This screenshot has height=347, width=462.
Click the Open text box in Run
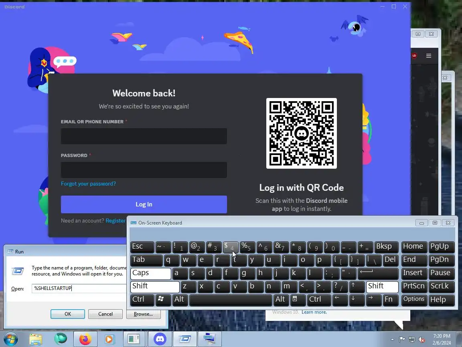[x=79, y=288]
